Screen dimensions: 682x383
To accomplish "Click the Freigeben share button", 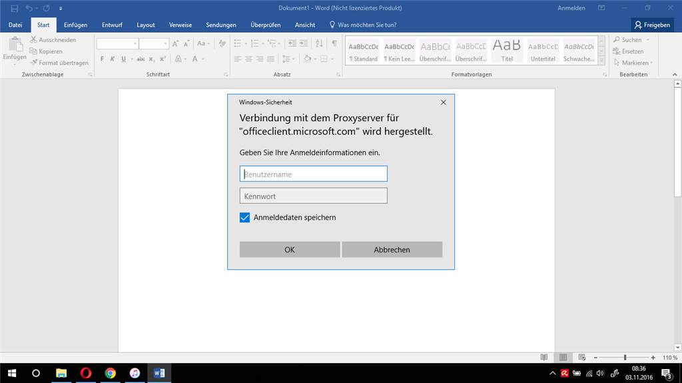I will (x=653, y=25).
